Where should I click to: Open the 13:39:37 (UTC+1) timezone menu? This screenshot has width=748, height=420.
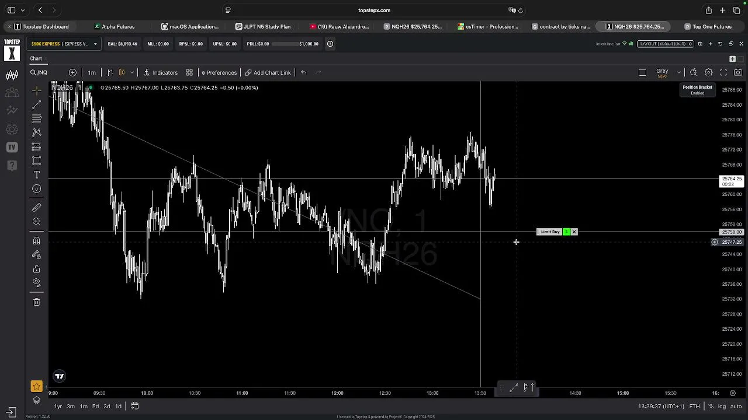pyautogui.click(x=661, y=406)
